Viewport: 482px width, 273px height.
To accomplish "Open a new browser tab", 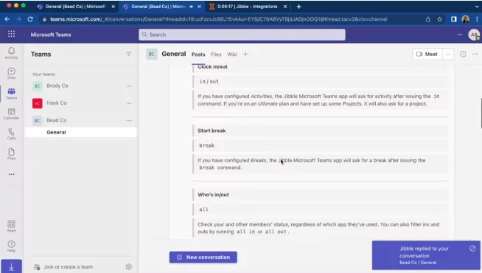I will point(298,7).
